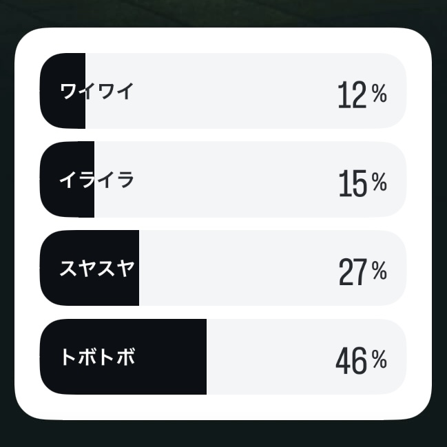Click the gray unfilled area of スヤスヤ bar
Viewport: 447px width, 447px height.
(273, 268)
